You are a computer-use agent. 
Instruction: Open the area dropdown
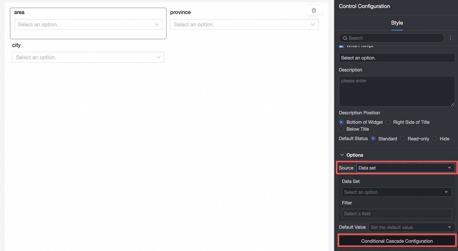click(x=88, y=25)
